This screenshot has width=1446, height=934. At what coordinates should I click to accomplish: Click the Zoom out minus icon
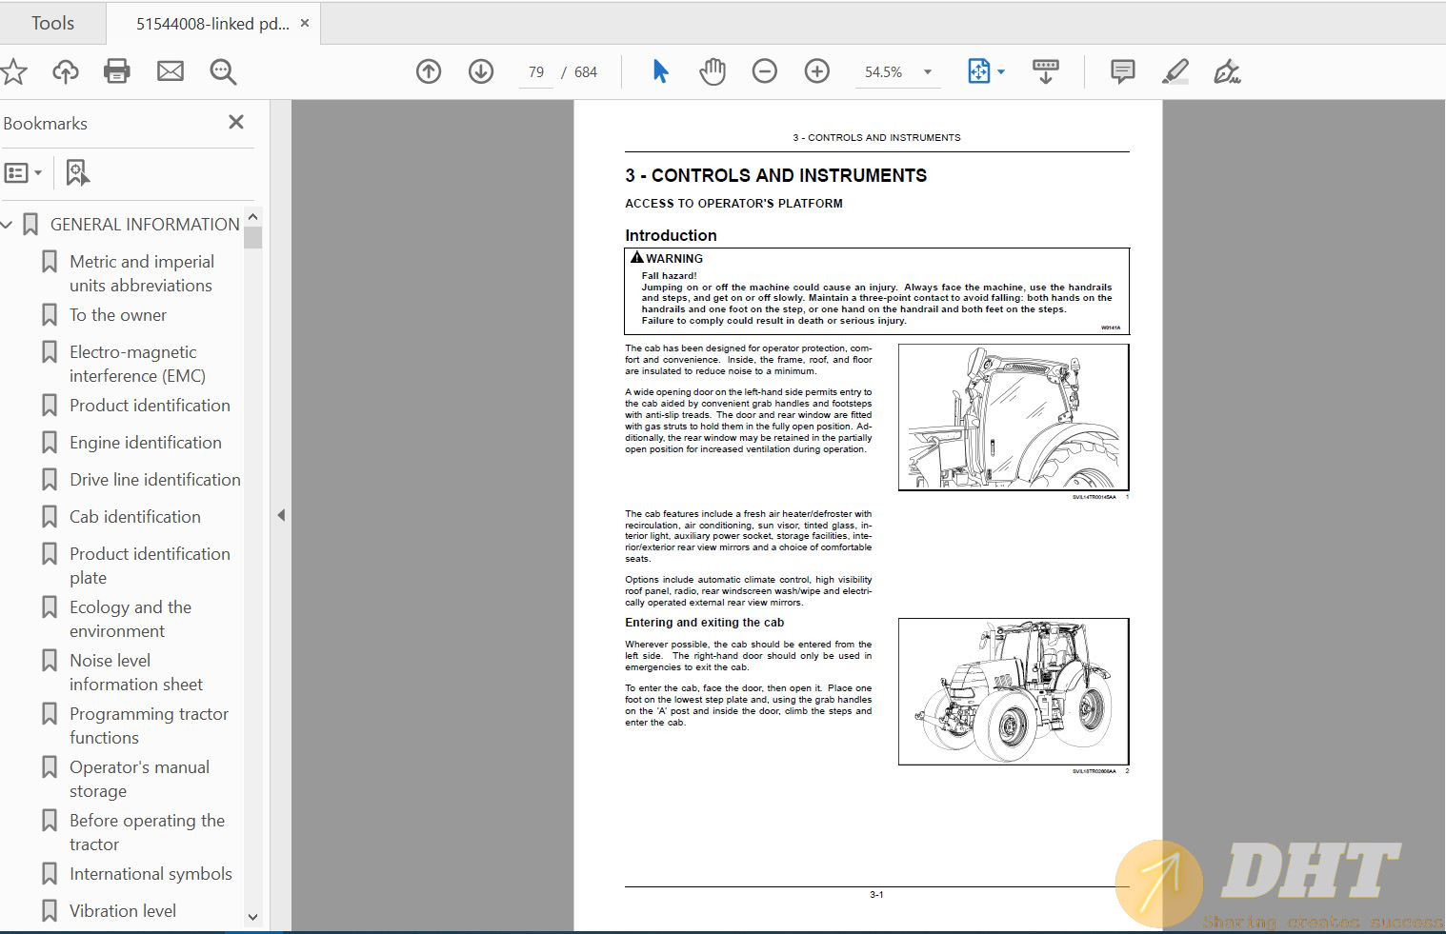[765, 71]
